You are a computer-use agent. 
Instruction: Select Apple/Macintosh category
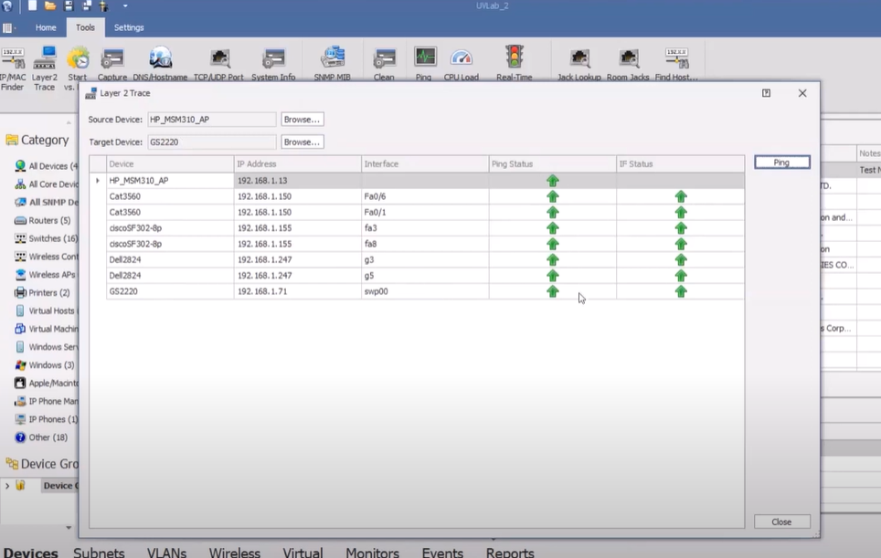(x=47, y=383)
